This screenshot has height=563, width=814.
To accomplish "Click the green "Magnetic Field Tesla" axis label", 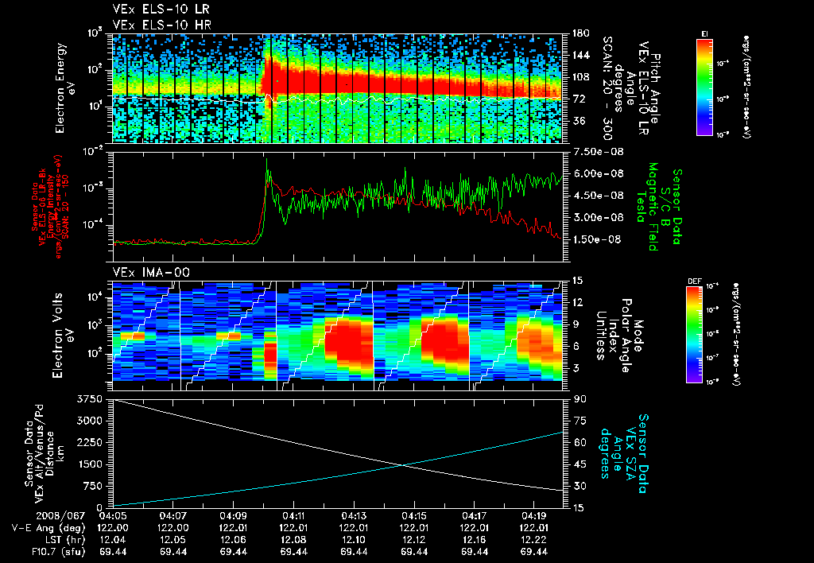I will click(x=647, y=206).
